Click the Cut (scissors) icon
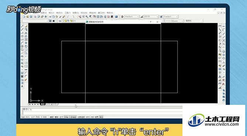Screen dimensions: 247x136 (x=50, y=16)
